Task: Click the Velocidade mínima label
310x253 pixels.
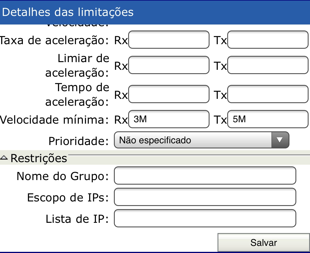Action: [x=54, y=120]
